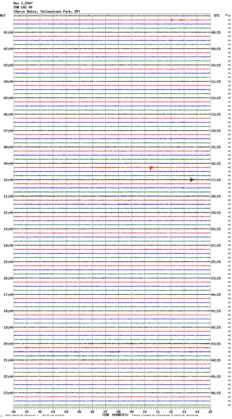Click the 09 minute tick label
232x419 pixels.
132,412
